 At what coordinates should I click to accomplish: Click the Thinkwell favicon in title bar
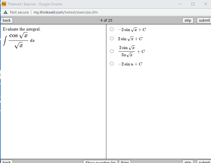pyautogui.click(x=4, y=4)
